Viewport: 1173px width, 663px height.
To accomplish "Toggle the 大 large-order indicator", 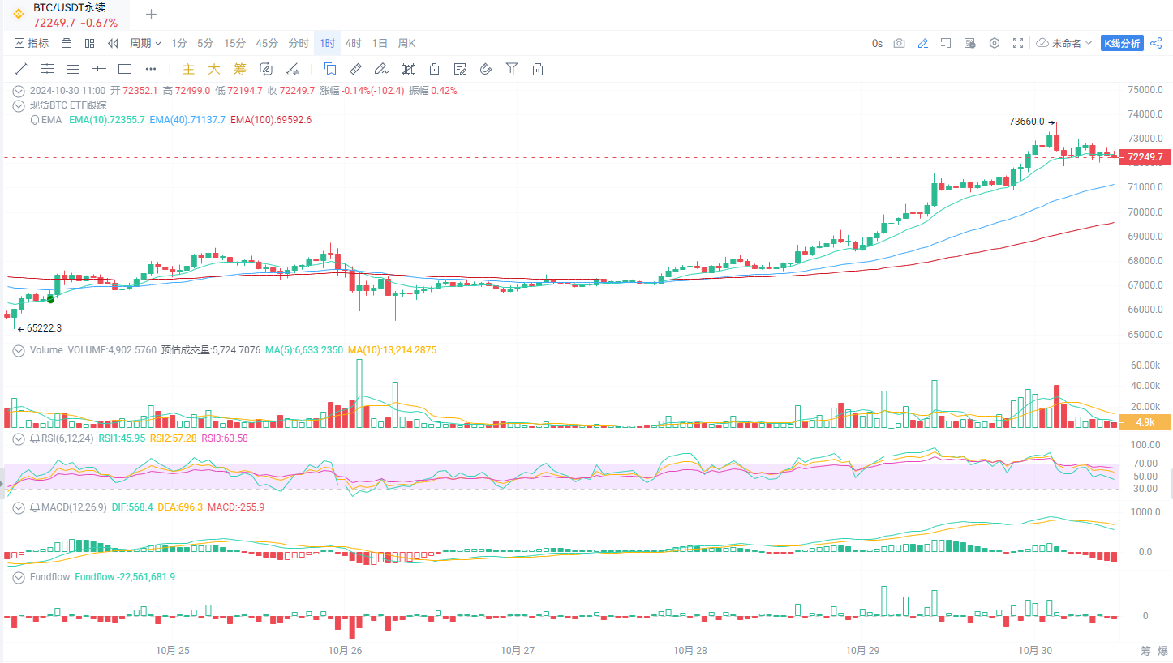I will 214,69.
